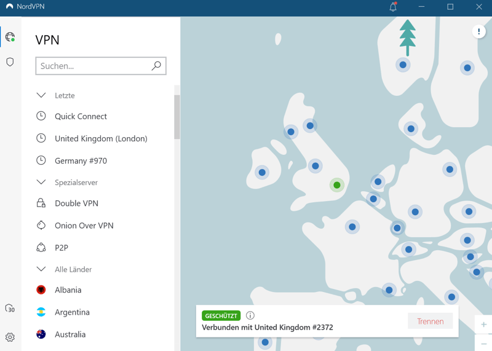Open the VPN globe tab in sidebar
This screenshot has width=492, height=351.
[10, 37]
